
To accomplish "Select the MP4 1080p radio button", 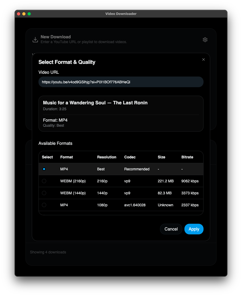I will pyautogui.click(x=44, y=205).
